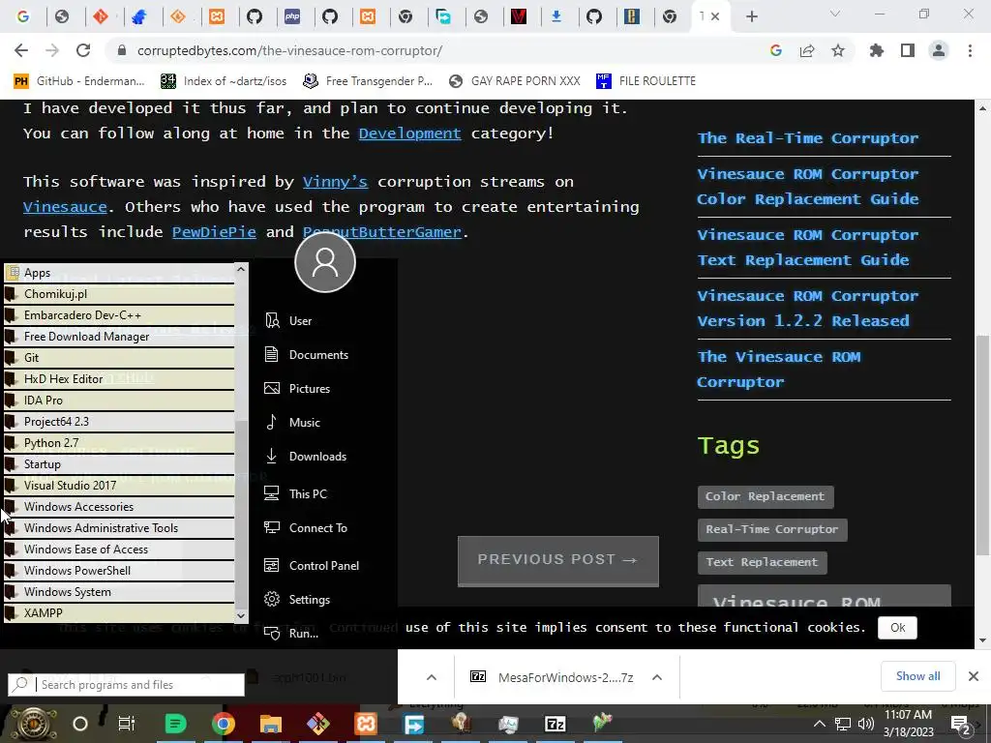Open the FILE ROULETTE bookmark
The height and width of the screenshot is (743, 991).
coord(646,81)
